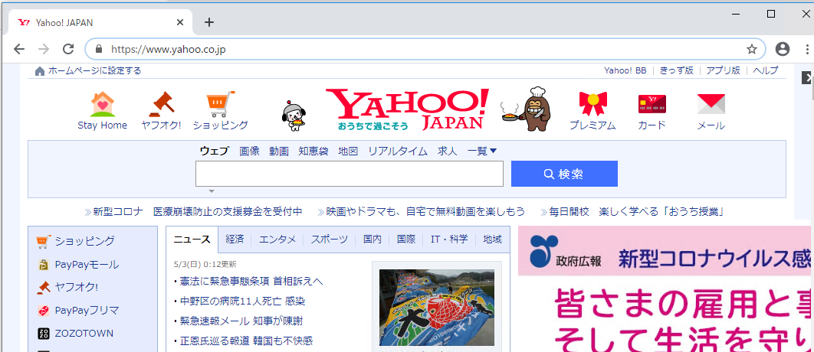814x352 pixels.
Task: Open the Chrome profile avatar icon
Action: 782,49
